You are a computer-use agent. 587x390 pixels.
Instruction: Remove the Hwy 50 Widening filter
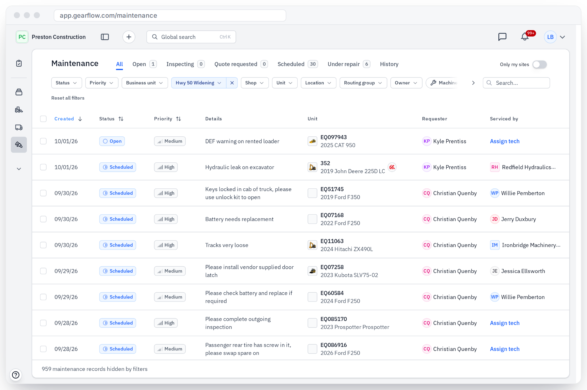232,83
